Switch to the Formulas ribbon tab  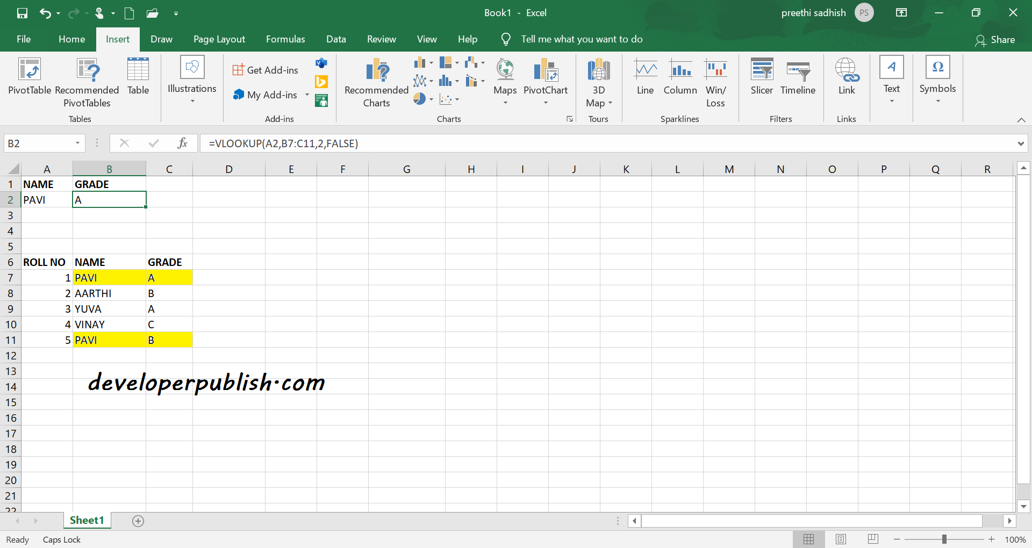coord(285,39)
